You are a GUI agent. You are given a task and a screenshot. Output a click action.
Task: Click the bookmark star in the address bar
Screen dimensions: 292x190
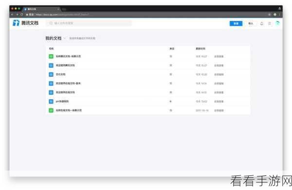pyautogui.click(x=269, y=15)
